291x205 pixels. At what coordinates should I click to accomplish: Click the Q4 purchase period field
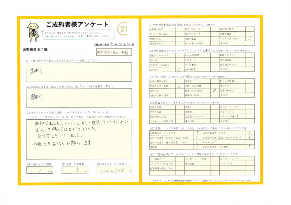tap(40, 170)
